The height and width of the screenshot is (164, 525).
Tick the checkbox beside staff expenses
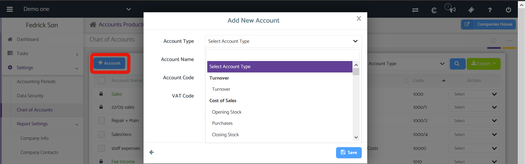point(101,148)
